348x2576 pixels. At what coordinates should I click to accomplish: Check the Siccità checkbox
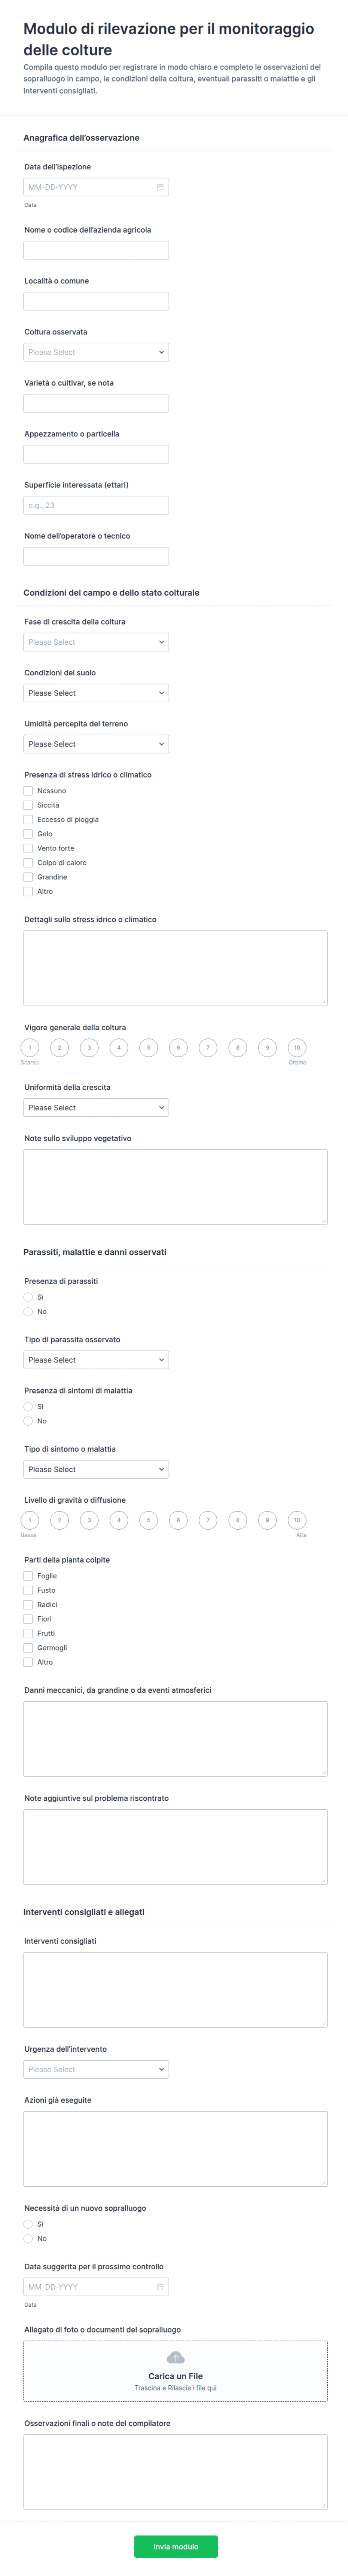pyautogui.click(x=28, y=805)
